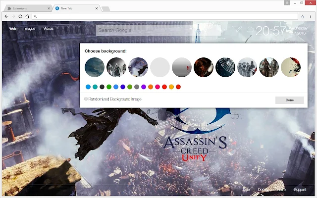Image resolution: width=317 pixels, height=198 pixels.
Task: Click the extension icon beside the address bar
Action: click(x=303, y=16)
